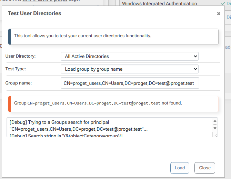Click the User Directory label

coord(21,56)
